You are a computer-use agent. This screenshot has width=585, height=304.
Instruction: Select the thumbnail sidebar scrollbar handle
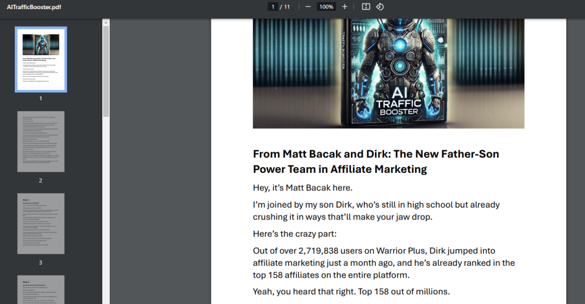pyautogui.click(x=106, y=71)
